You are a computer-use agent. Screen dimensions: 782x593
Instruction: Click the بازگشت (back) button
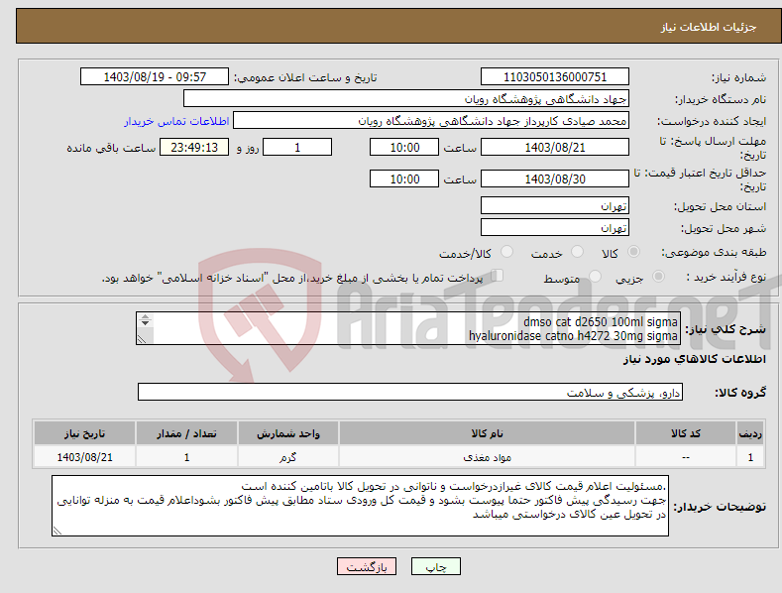(367, 566)
